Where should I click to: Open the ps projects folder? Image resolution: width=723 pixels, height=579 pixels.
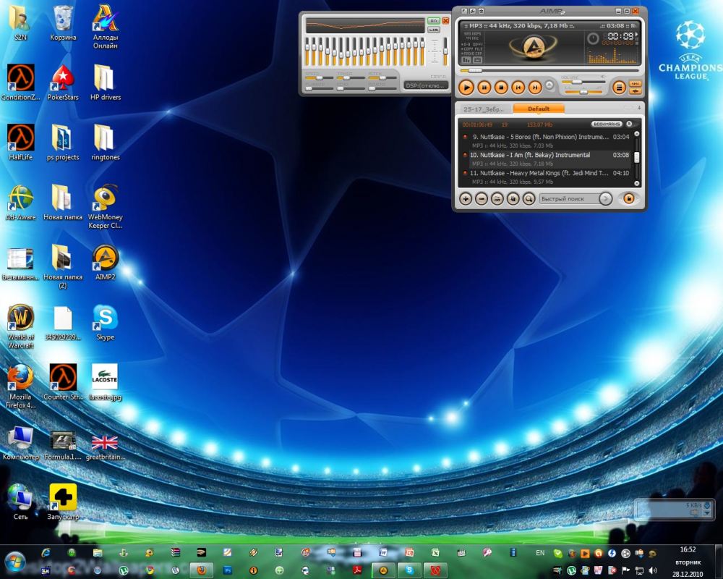pyautogui.click(x=63, y=143)
